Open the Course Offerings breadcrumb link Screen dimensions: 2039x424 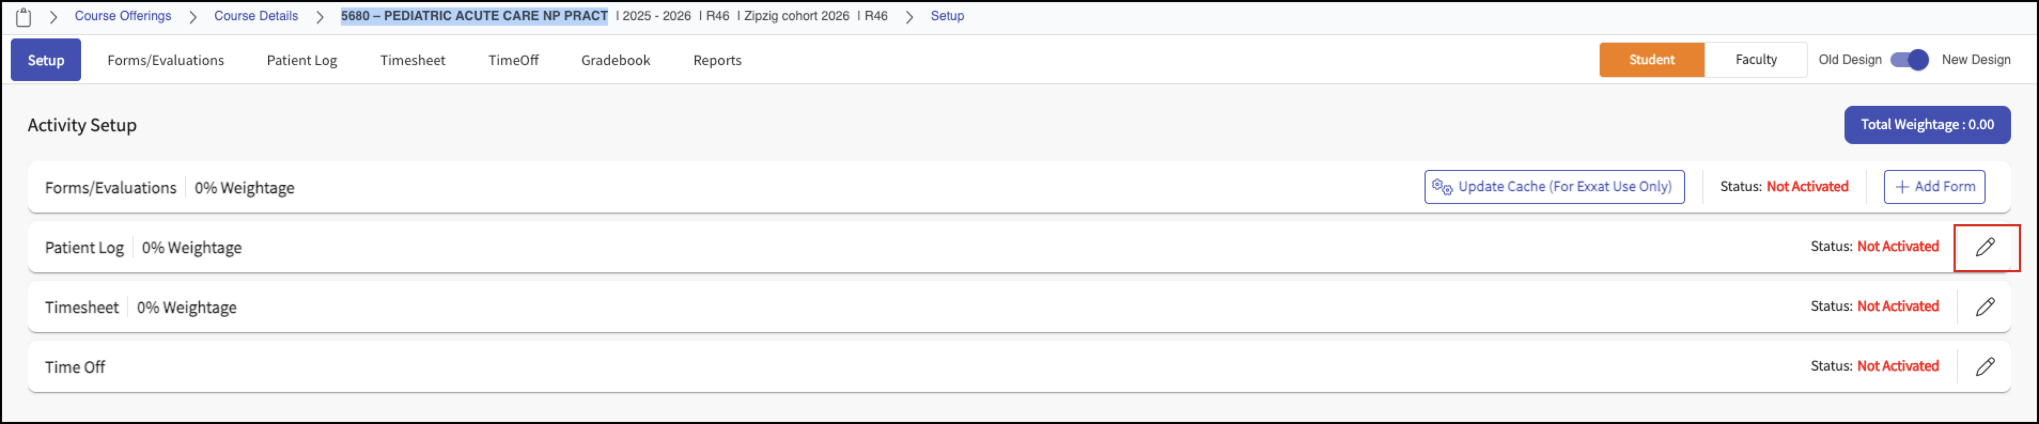[123, 16]
